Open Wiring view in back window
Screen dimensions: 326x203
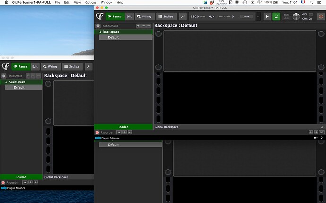(x=51, y=66)
